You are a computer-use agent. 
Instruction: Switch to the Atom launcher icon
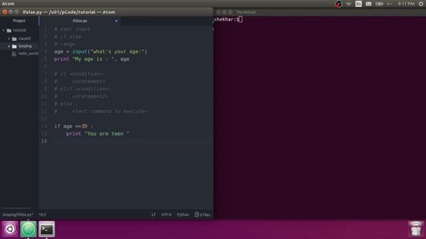(28, 229)
